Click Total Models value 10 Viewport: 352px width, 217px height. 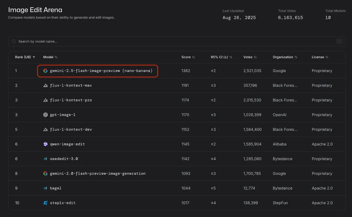(328, 18)
